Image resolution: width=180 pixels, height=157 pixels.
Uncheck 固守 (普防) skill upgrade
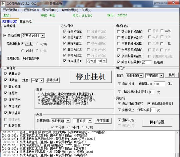tap(65, 43)
